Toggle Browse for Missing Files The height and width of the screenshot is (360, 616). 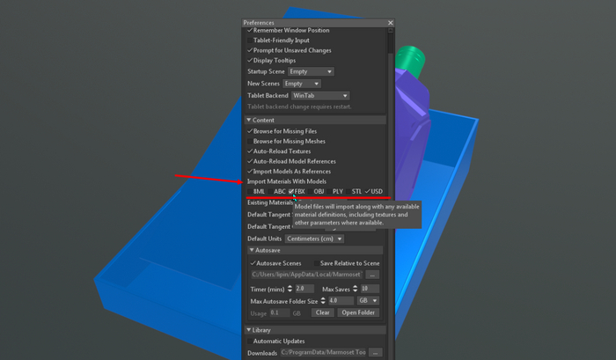[250, 131]
